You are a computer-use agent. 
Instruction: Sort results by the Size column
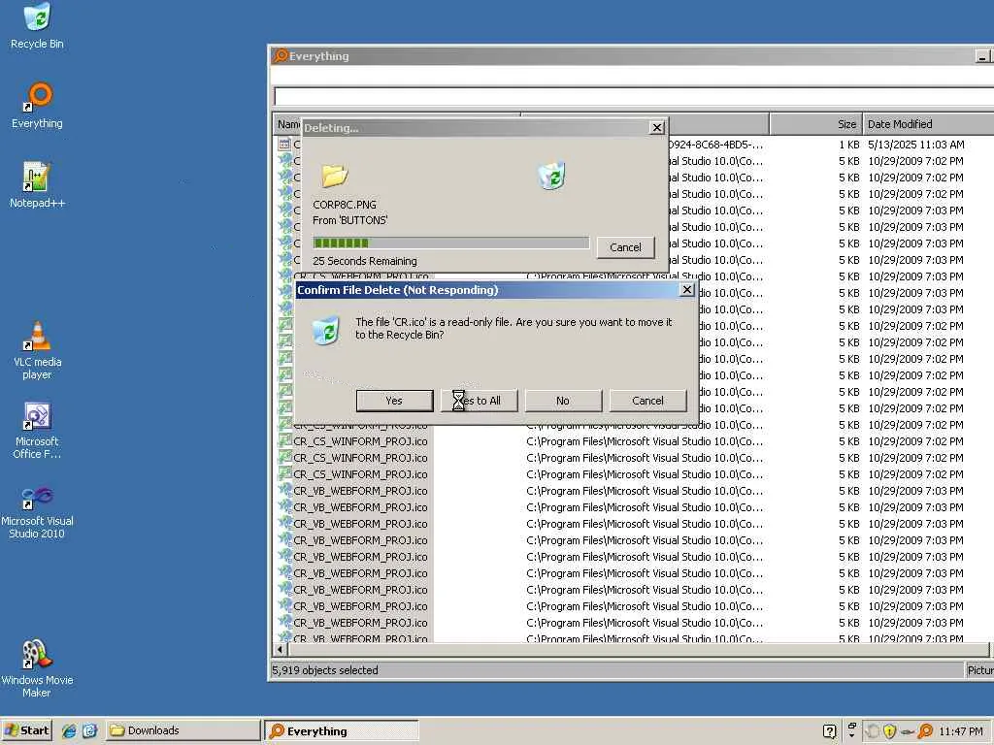[x=815, y=124]
